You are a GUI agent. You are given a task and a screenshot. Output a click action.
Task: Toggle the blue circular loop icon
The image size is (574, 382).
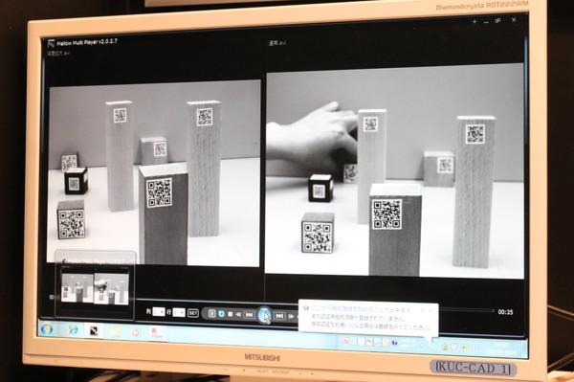[x=221, y=314]
